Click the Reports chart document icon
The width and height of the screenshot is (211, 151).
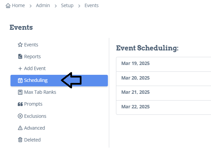20,57
